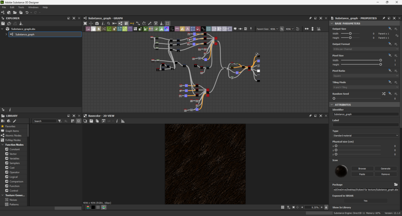Image resolution: width=402 pixels, height=216 pixels.
Task: Randomize the Random Seed with shuffle icon
Action: [x=384, y=94]
